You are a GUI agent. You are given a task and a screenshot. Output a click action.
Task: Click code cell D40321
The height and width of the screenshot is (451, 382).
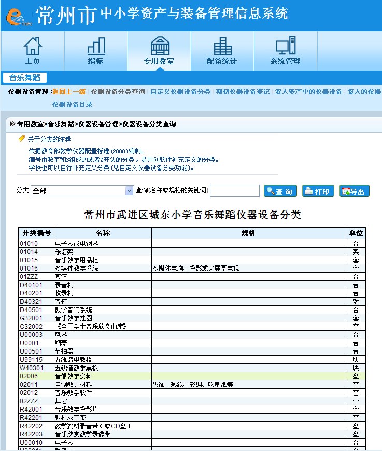click(36, 302)
